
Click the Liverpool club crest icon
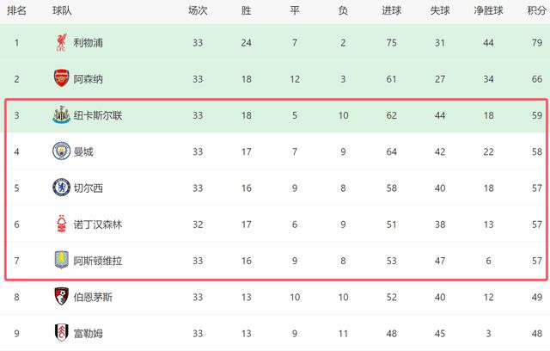61,42
